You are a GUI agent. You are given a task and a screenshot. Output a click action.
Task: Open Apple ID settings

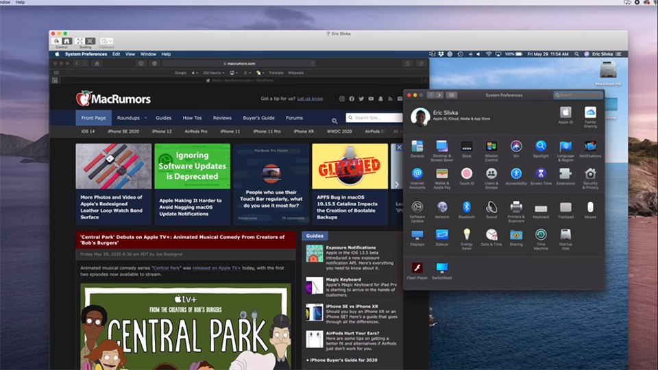(565, 115)
